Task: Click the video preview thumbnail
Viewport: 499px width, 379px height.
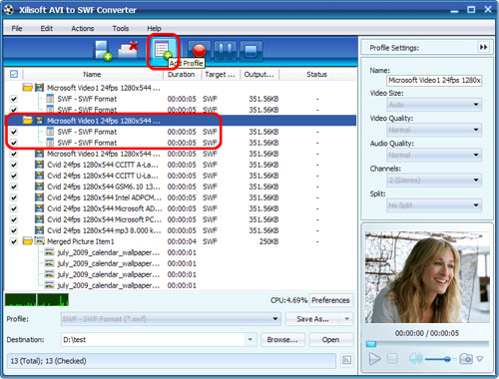Action: [x=427, y=277]
